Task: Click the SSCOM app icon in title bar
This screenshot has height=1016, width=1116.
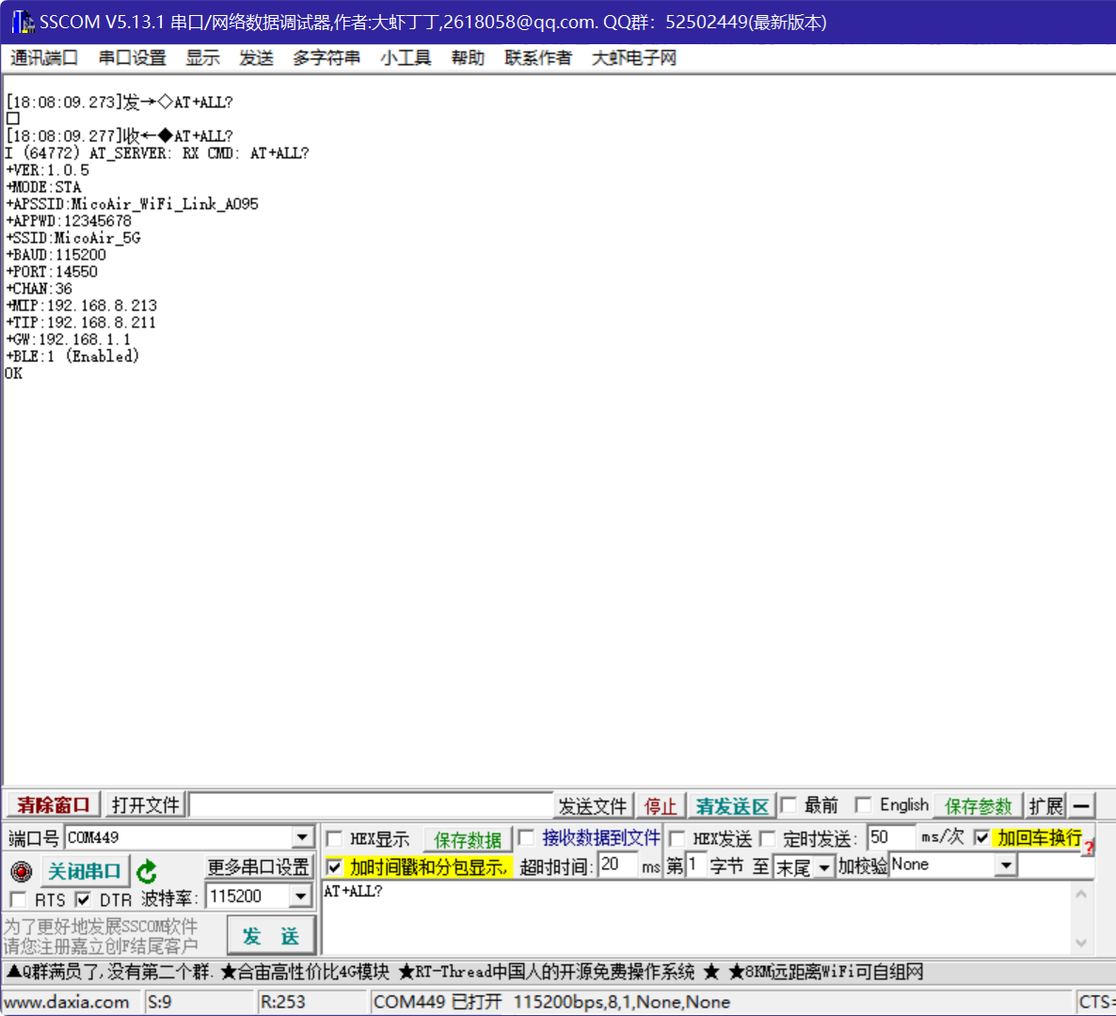Action: (x=22, y=22)
